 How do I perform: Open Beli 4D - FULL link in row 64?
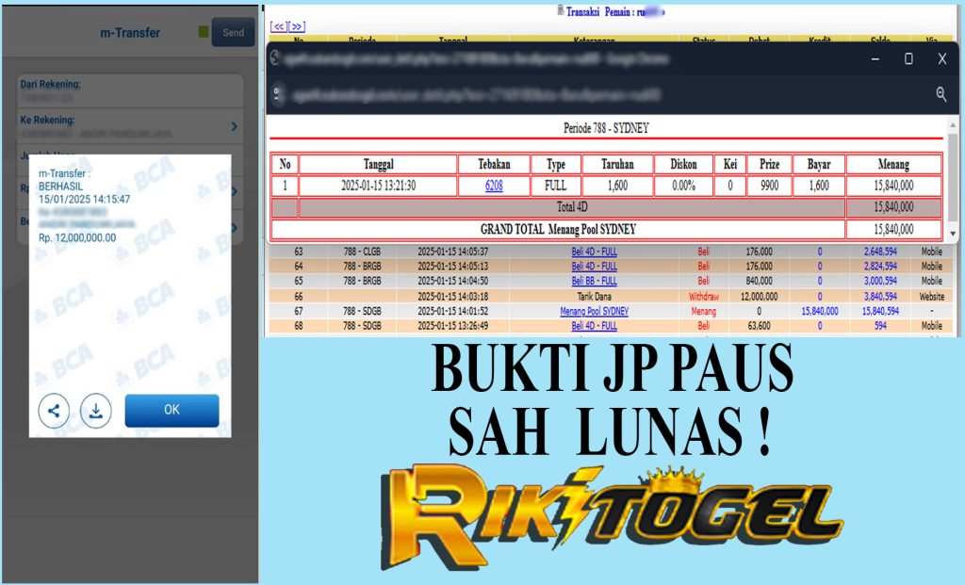click(x=594, y=267)
